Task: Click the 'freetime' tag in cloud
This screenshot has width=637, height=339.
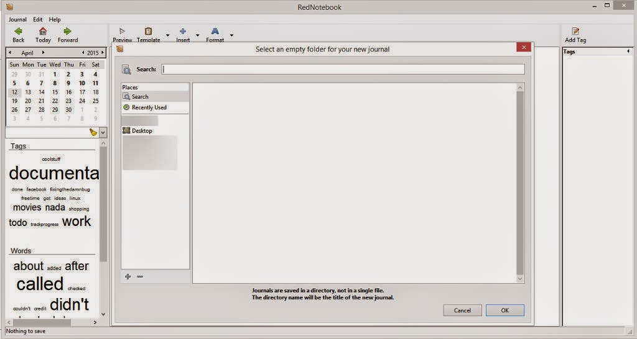Action: [x=30, y=198]
